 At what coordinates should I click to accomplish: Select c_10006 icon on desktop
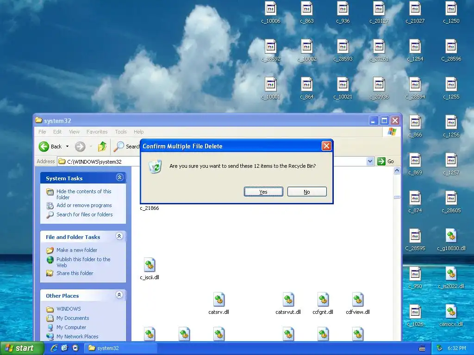[x=270, y=9]
